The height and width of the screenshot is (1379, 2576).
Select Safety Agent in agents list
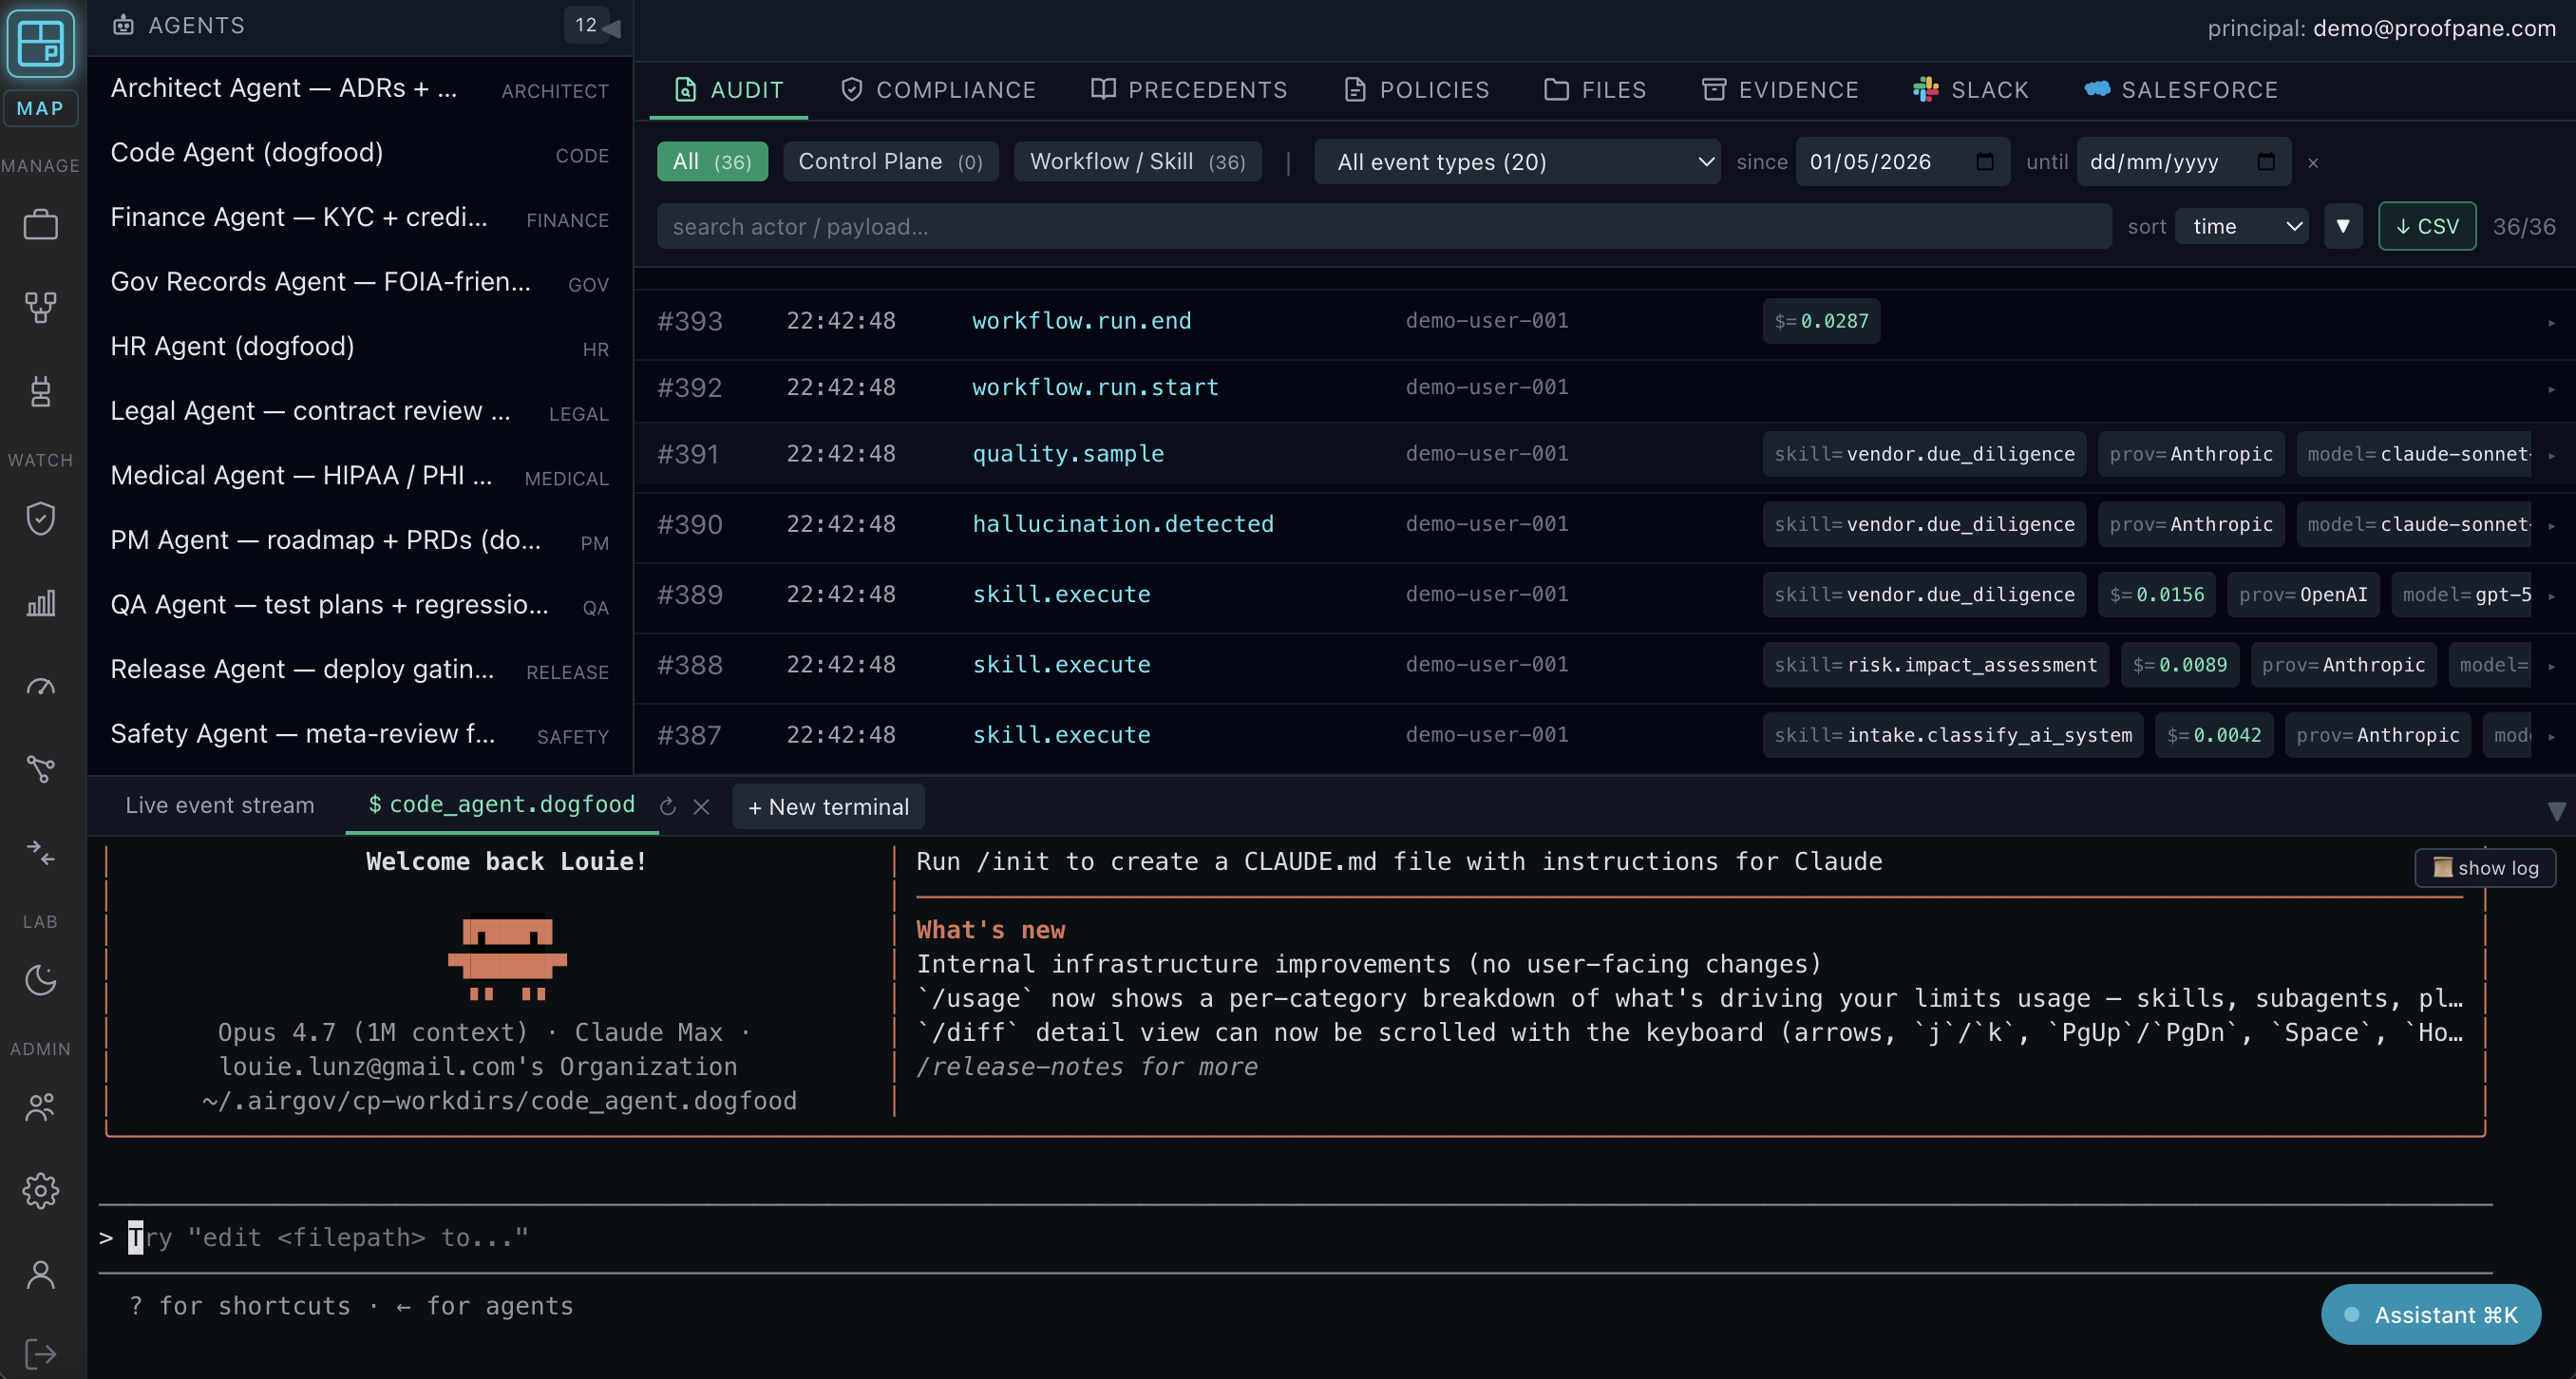click(360, 734)
